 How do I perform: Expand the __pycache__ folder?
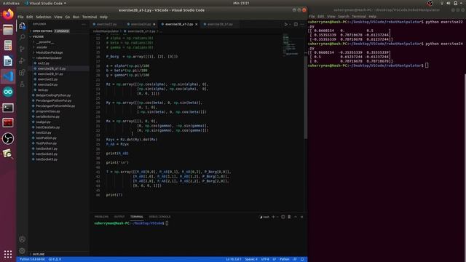[x=45, y=42]
